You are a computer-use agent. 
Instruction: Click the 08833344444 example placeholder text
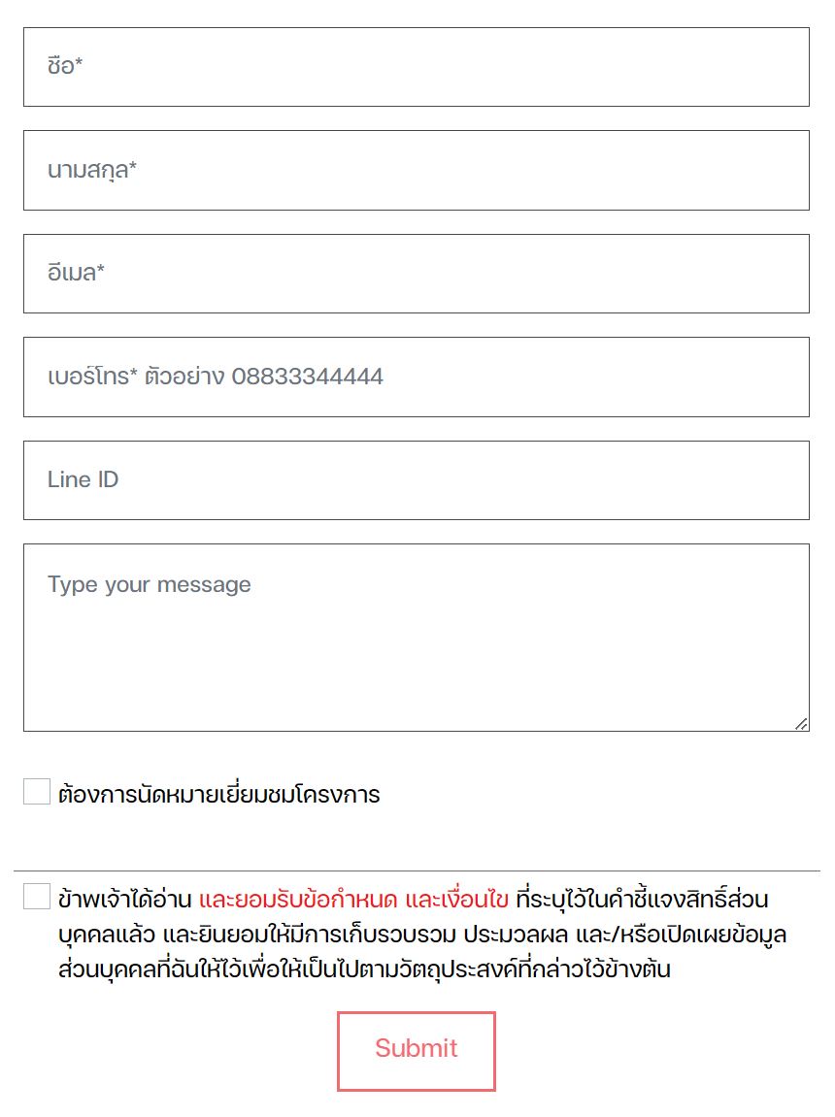click(307, 377)
